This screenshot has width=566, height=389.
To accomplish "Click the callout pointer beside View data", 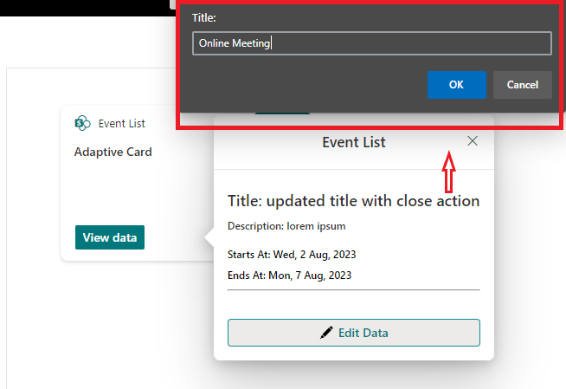I will click(209, 237).
